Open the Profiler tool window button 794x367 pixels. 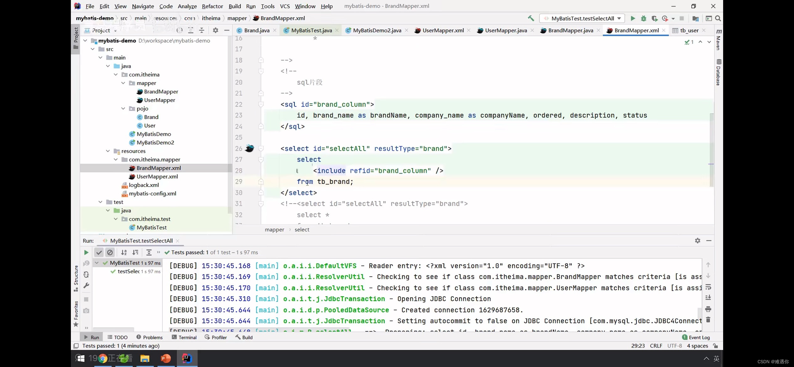216,337
